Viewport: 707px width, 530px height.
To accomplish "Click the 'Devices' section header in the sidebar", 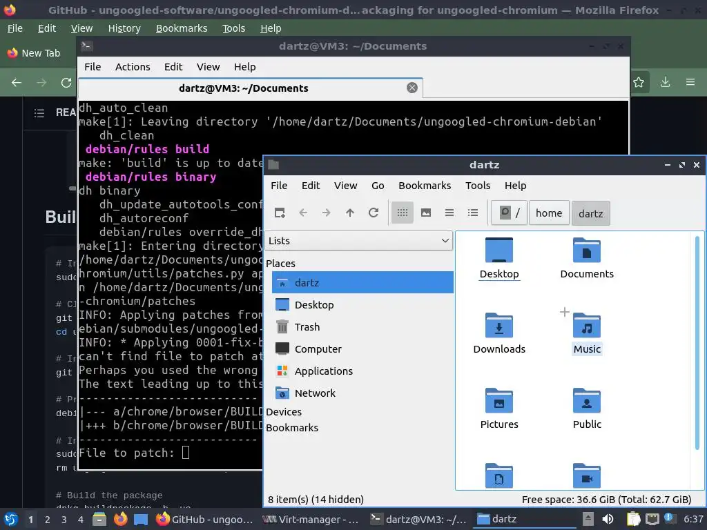I will click(284, 412).
